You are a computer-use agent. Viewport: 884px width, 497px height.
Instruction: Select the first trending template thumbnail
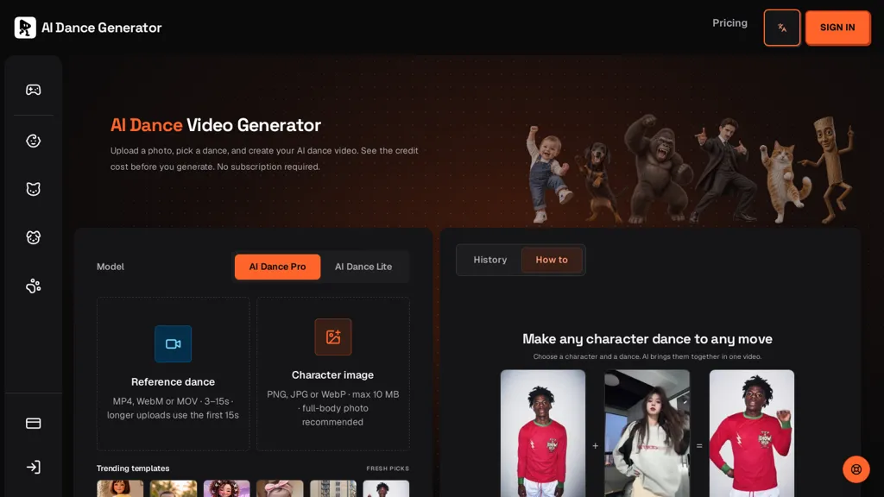tap(120, 488)
